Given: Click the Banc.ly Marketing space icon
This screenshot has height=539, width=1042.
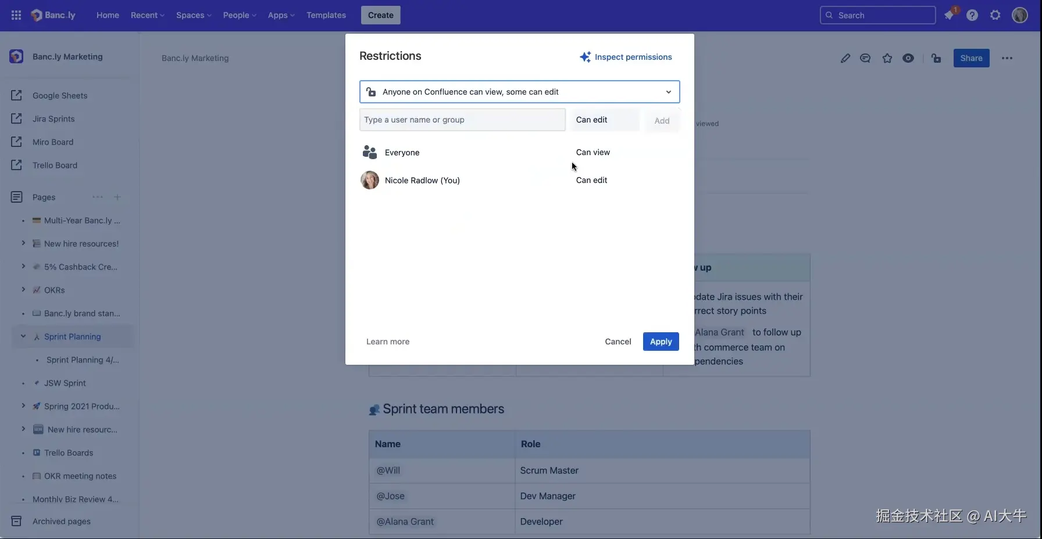Looking at the screenshot, I should 16,56.
